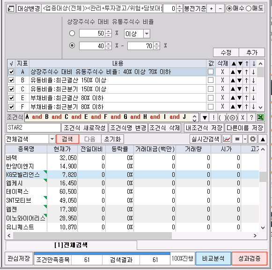Click the parentheses ( ) insert icon
272x270 pixels.
coord(222,118)
